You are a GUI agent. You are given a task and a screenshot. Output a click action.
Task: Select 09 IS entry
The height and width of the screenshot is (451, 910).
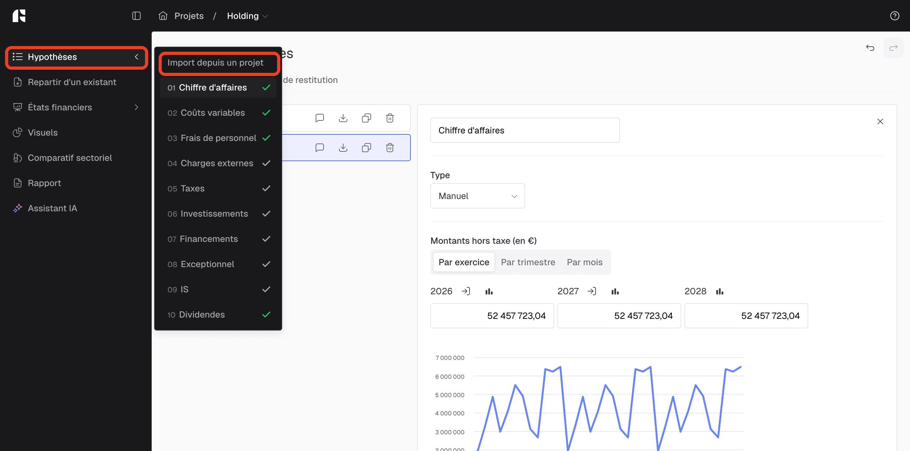tap(218, 290)
